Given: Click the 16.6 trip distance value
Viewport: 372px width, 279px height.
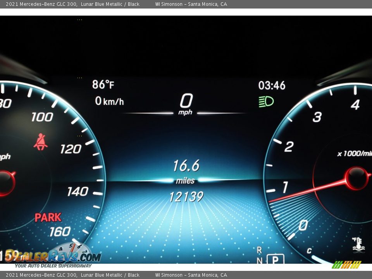Looking at the screenshot, I should pyautogui.click(x=186, y=165).
